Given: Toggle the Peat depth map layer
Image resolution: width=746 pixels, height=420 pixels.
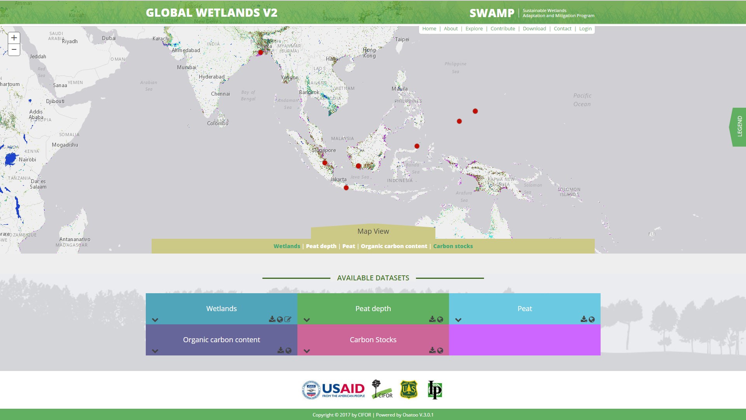Looking at the screenshot, I should 321,246.
